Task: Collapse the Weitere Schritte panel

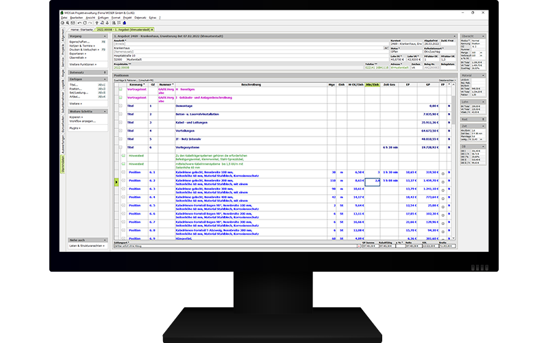Action: [x=105, y=111]
